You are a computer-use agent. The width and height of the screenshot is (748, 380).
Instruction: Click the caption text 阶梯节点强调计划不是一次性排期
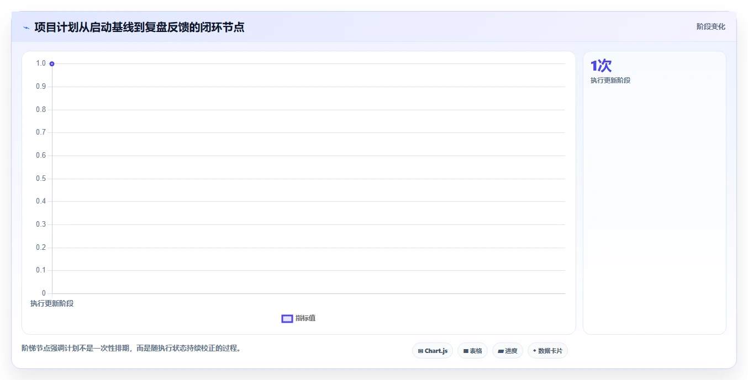75,349
